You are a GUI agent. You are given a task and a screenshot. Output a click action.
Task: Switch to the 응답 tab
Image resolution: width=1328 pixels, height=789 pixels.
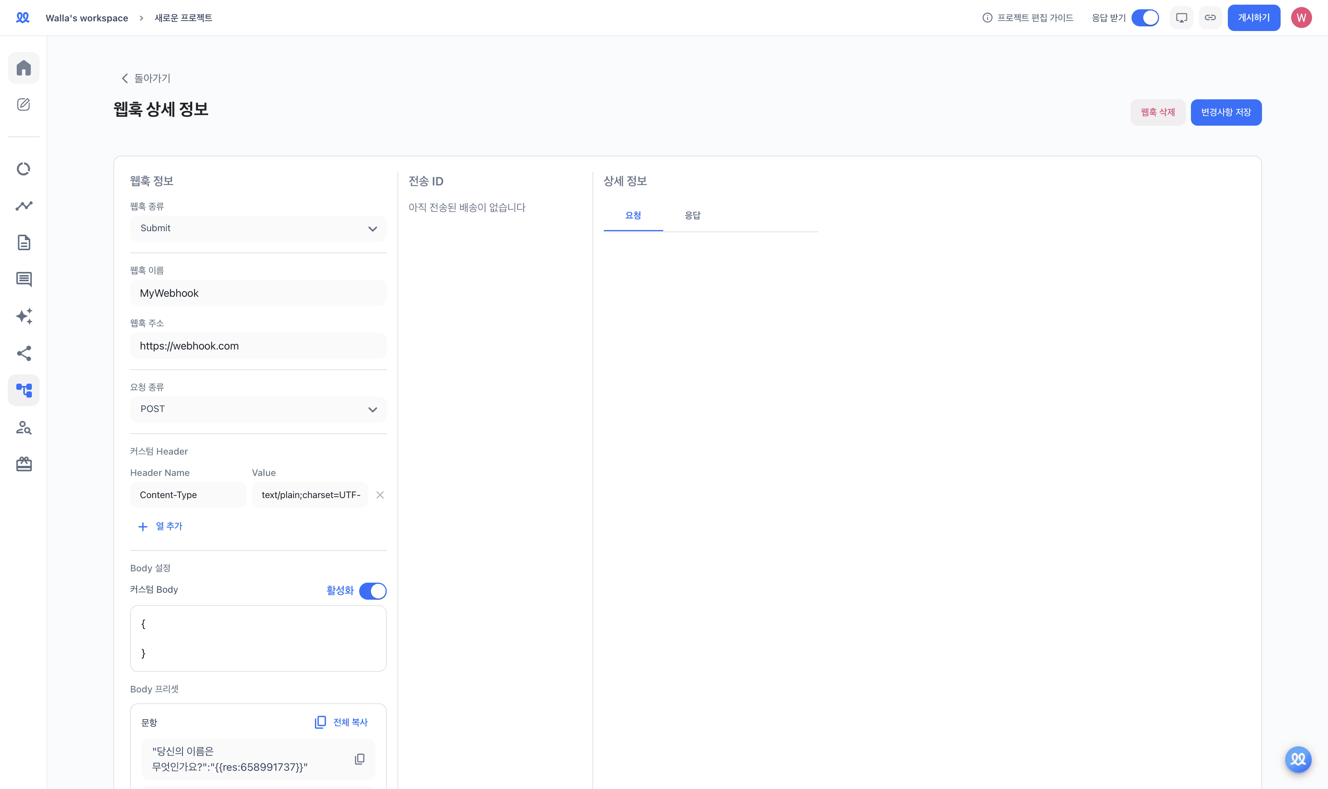click(692, 215)
